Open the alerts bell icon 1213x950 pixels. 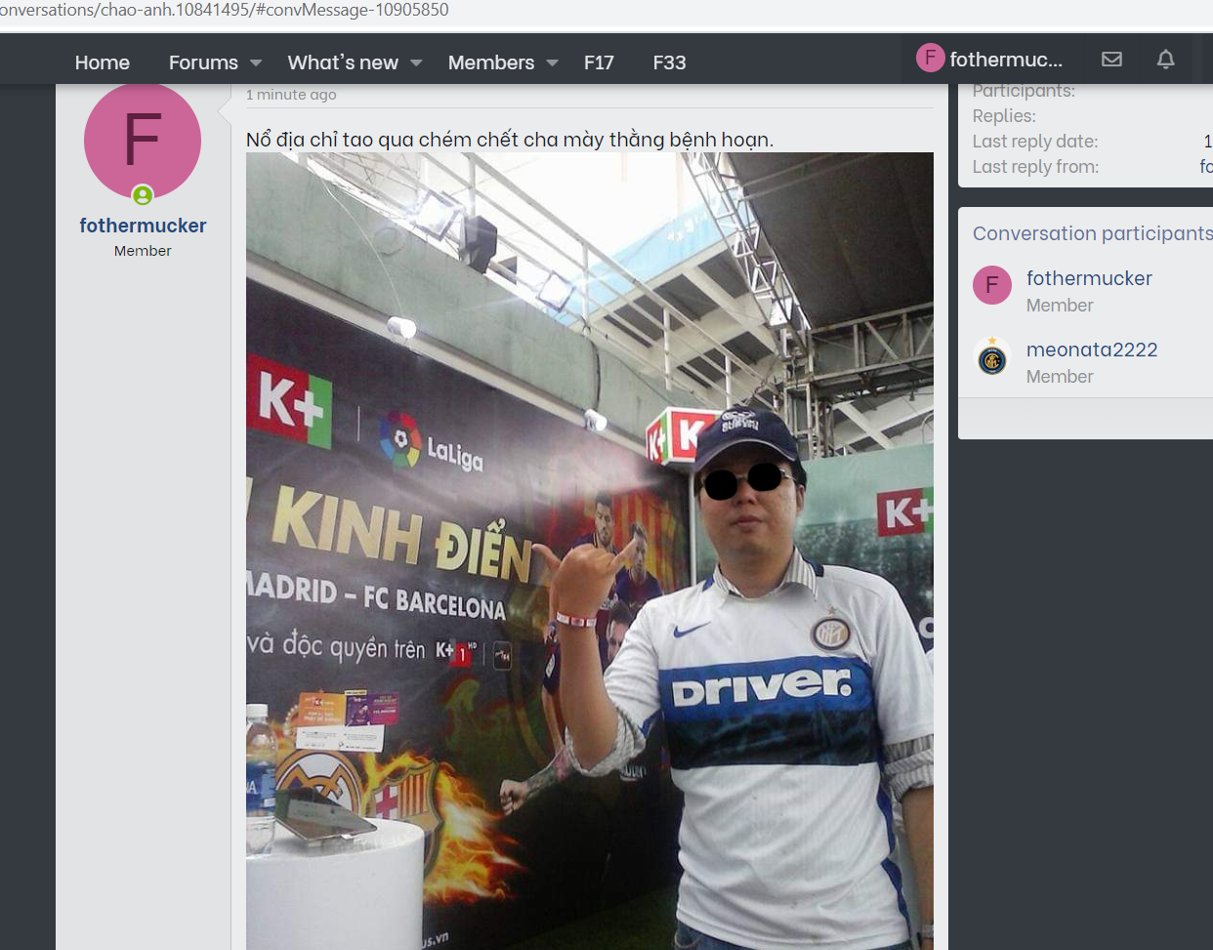tap(1165, 59)
